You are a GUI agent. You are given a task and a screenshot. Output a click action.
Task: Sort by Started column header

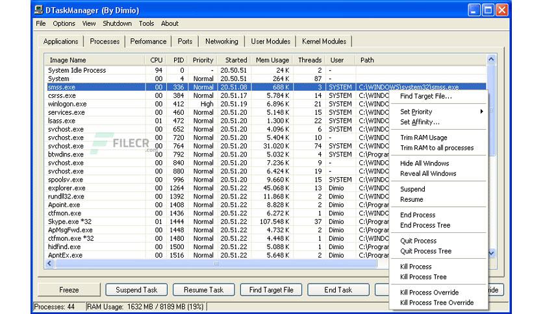(x=234, y=60)
